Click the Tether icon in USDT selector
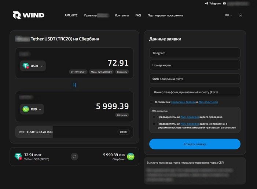This screenshot has height=189, width=257. [x=26, y=66]
